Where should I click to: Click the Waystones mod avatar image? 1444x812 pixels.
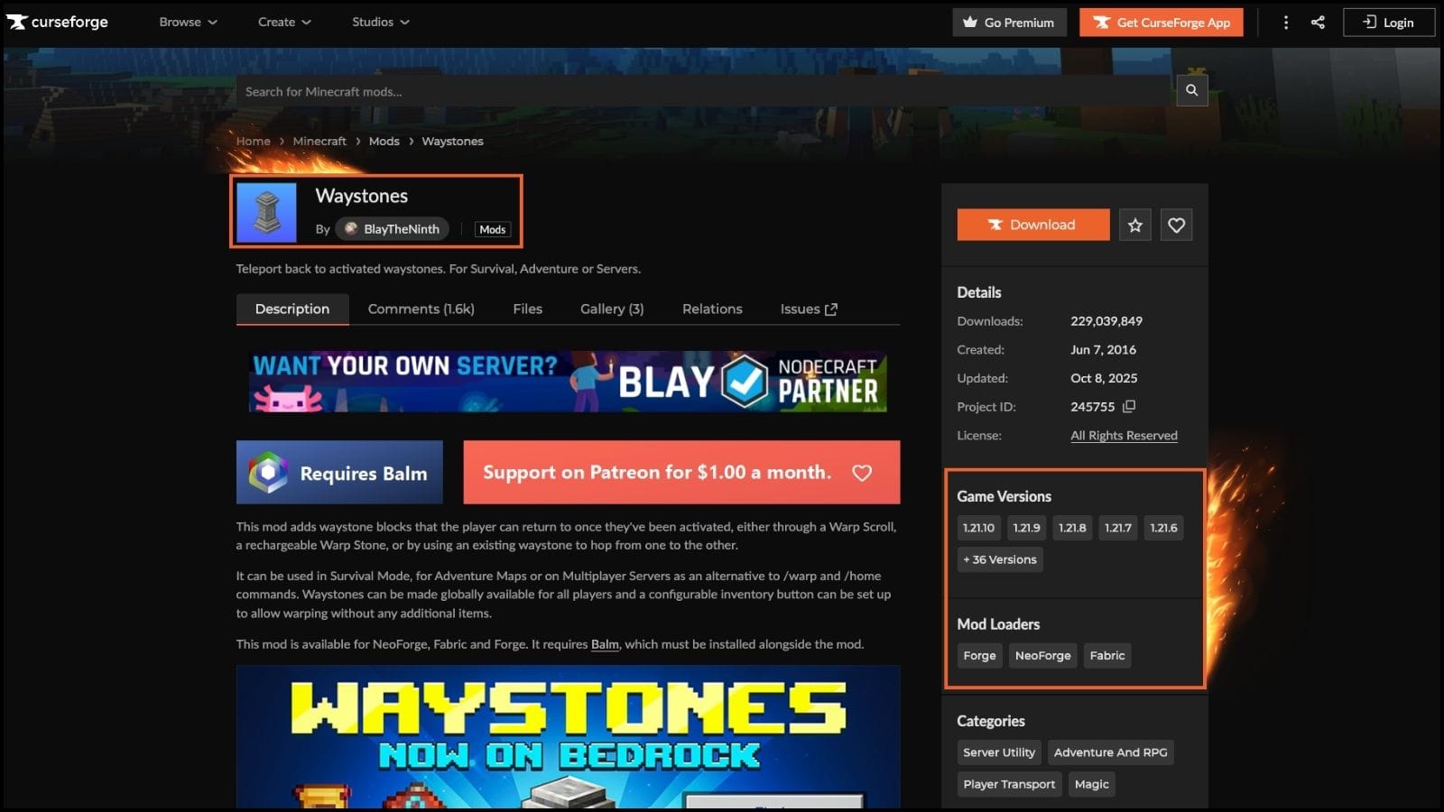(x=266, y=212)
